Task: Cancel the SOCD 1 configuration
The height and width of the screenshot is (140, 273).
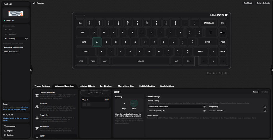Action: coord(256,92)
